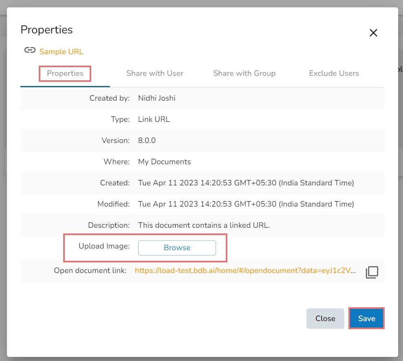Click the Properties dialog heading
Screen dimensions: 403x361
[x=46, y=30]
